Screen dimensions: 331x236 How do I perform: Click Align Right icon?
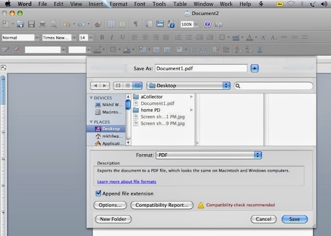(x=156, y=37)
